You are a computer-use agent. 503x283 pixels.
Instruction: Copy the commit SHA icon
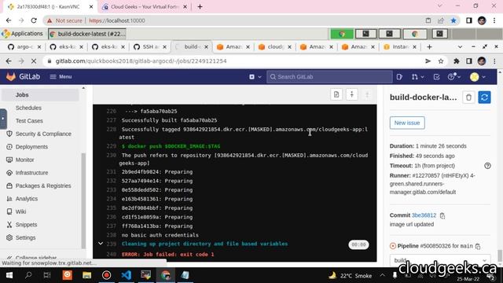442,215
